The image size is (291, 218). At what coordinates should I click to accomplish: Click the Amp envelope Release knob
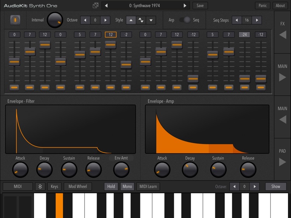(248, 170)
